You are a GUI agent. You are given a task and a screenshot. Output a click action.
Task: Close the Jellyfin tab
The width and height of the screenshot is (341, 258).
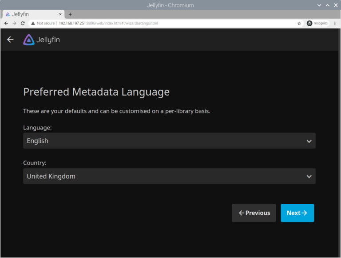coord(60,14)
